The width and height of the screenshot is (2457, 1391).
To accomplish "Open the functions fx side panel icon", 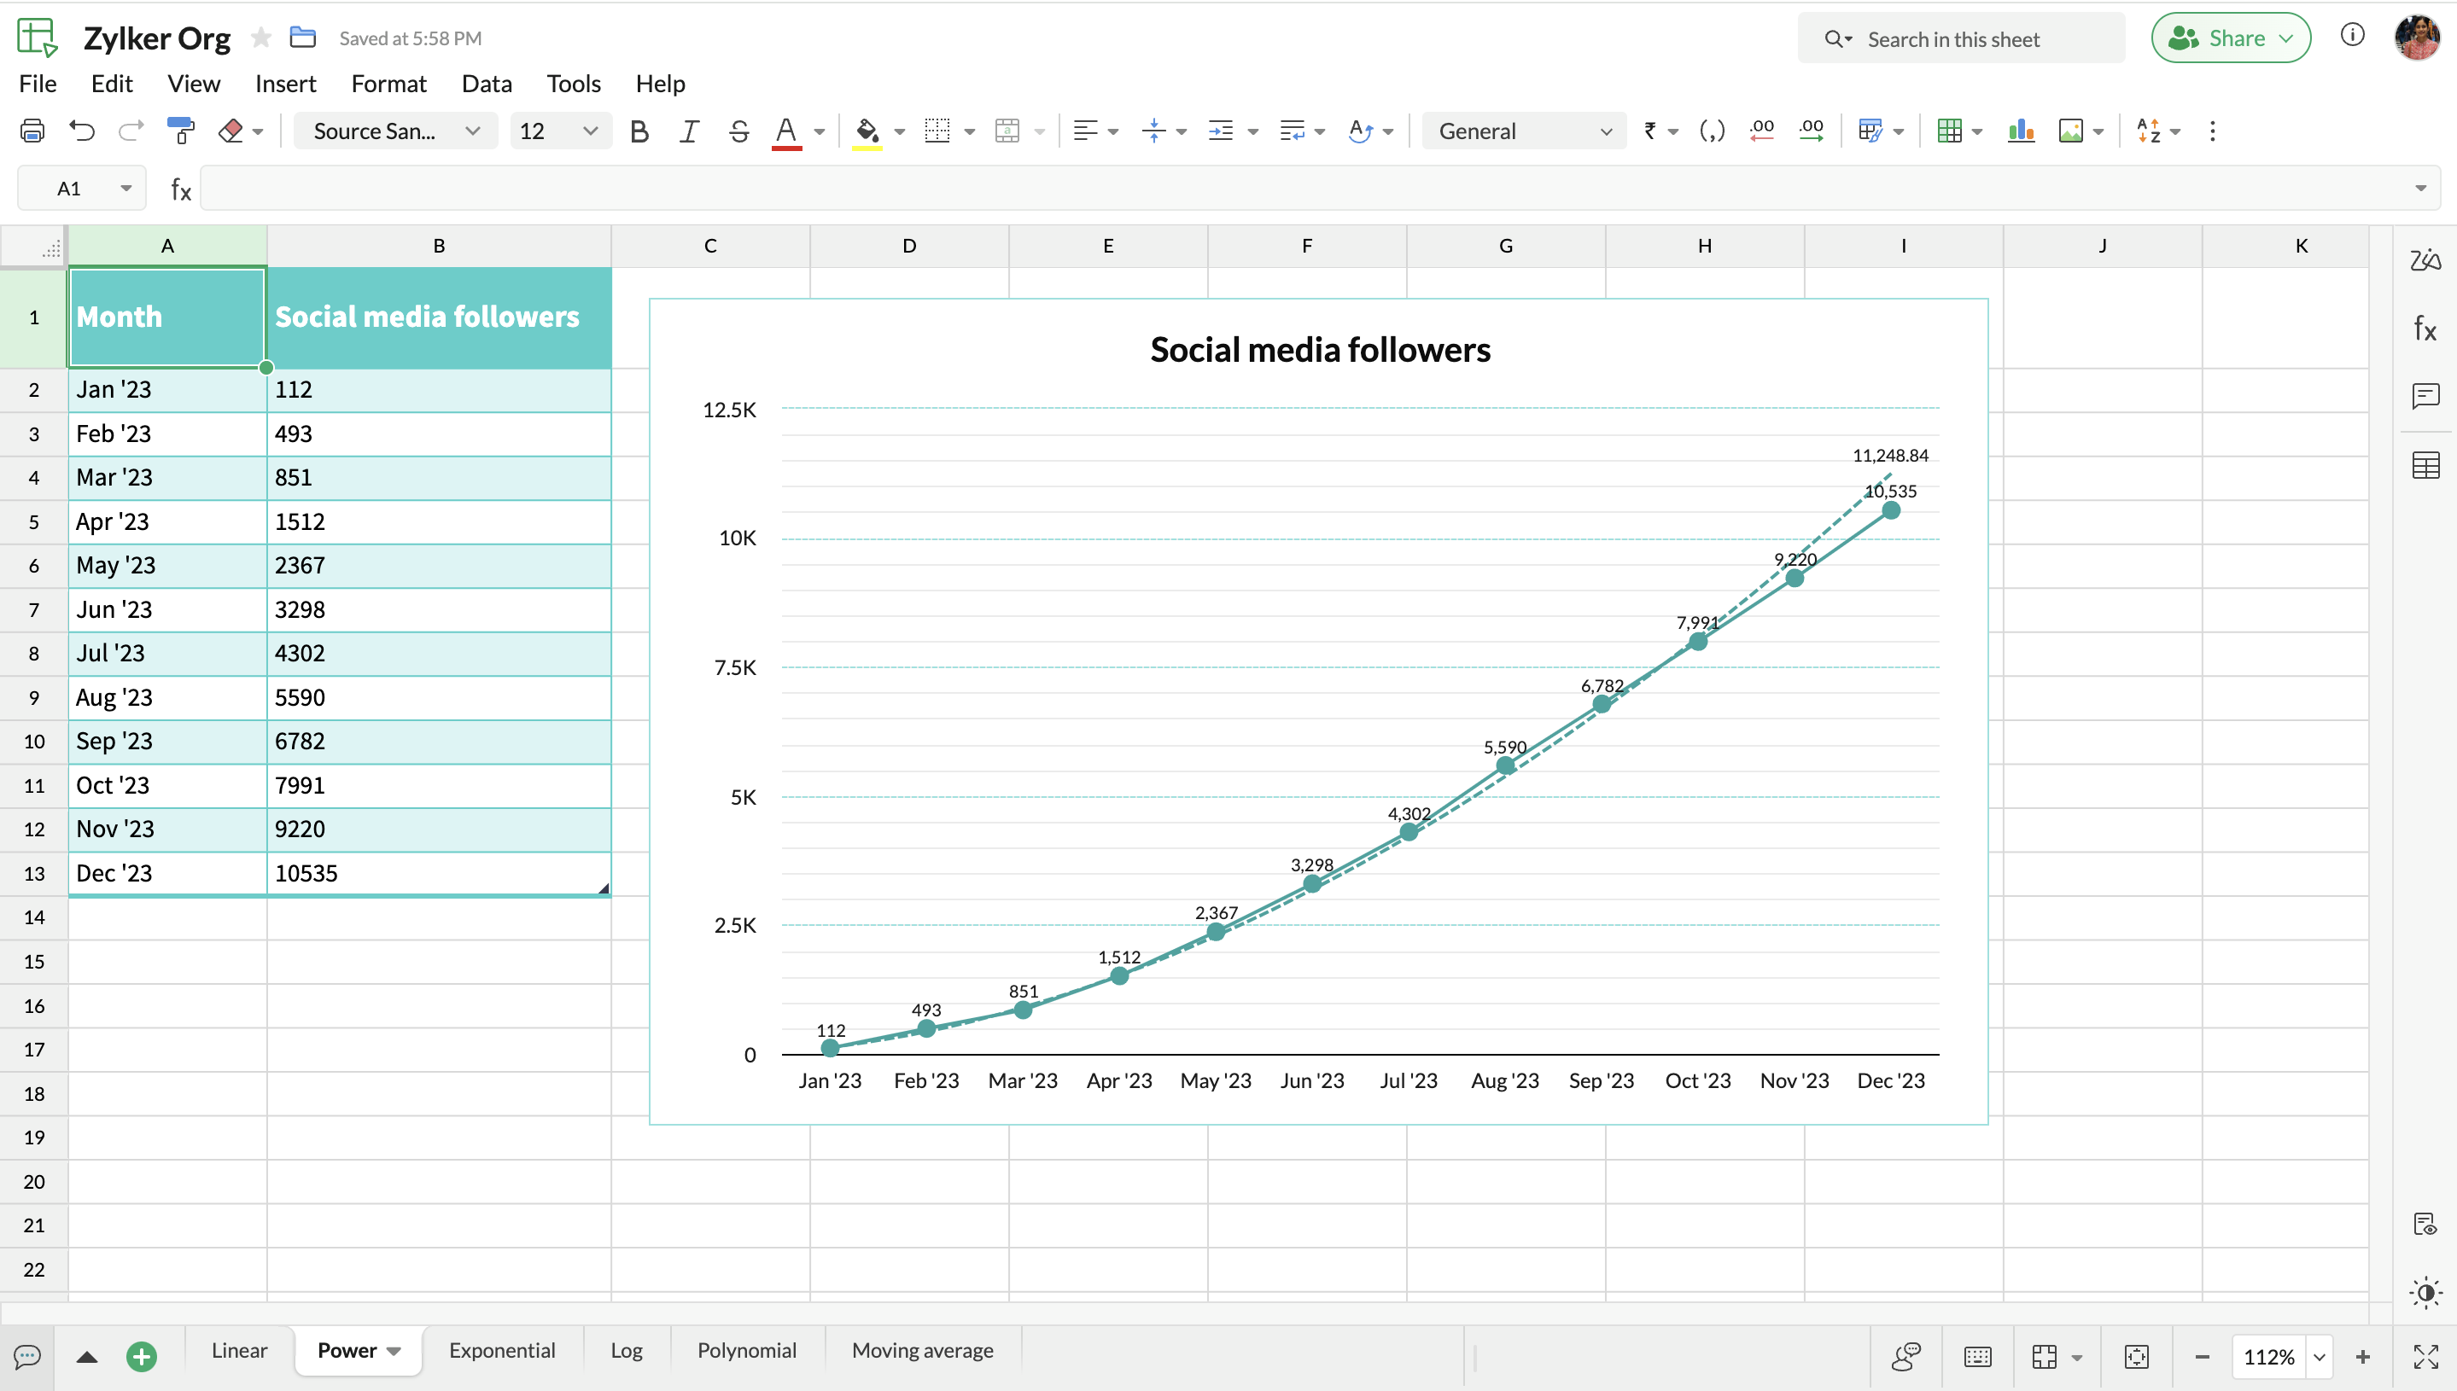I will click(x=2425, y=329).
